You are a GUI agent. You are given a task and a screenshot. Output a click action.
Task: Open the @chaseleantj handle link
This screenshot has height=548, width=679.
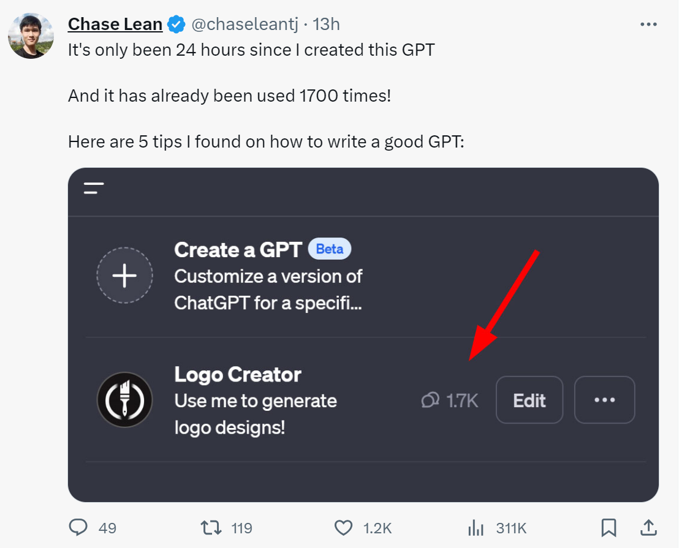(245, 24)
